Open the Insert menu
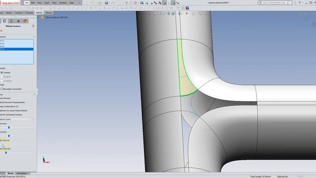This screenshot has width=316, height=178. pos(46,2)
